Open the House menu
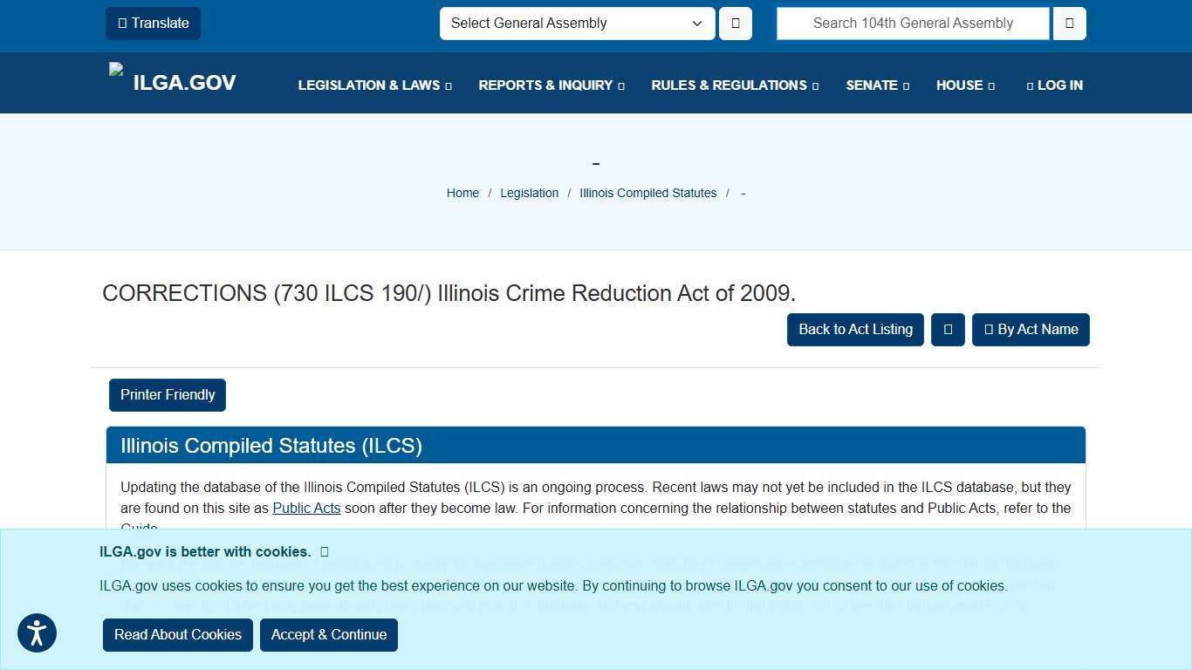Viewport: 1192px width, 670px height. [964, 85]
